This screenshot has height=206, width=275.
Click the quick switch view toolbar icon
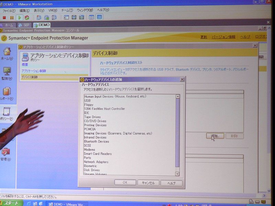(x=74, y=17)
